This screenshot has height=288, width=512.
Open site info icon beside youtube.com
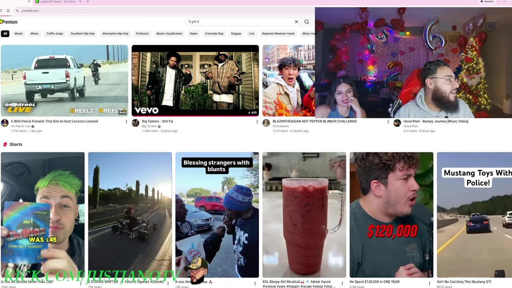tap(17, 10)
